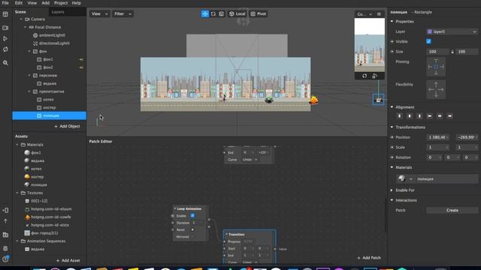Switch to the Layers tab
The height and width of the screenshot is (270, 481).
(x=58, y=12)
